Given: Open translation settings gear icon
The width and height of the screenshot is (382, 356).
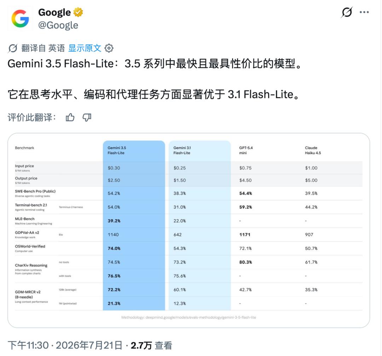Looking at the screenshot, I should 109,48.
